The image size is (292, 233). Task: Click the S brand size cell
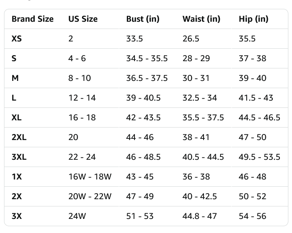click(14, 58)
